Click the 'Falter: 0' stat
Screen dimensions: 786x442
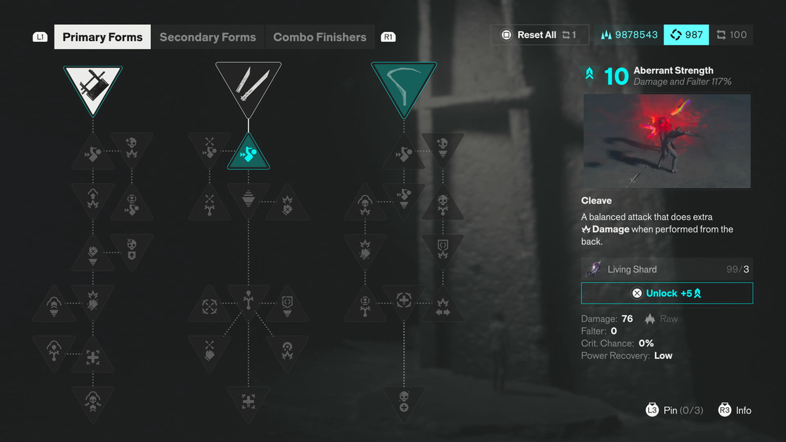[599, 331]
